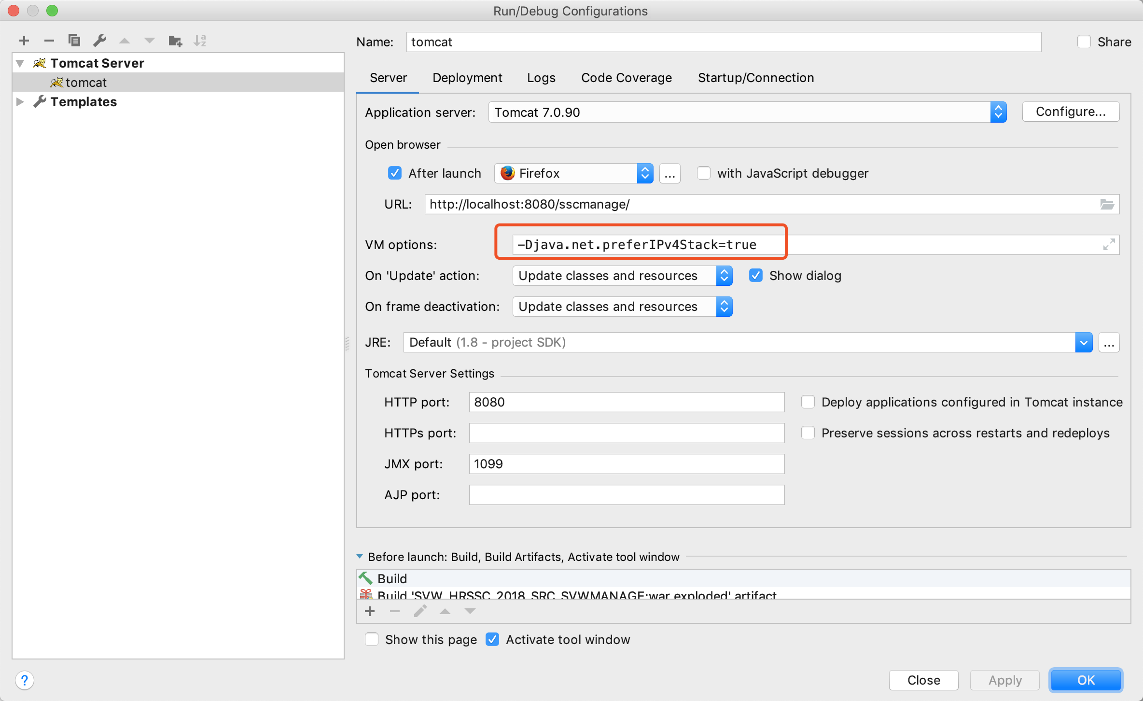Click Configure... button

(x=1071, y=112)
